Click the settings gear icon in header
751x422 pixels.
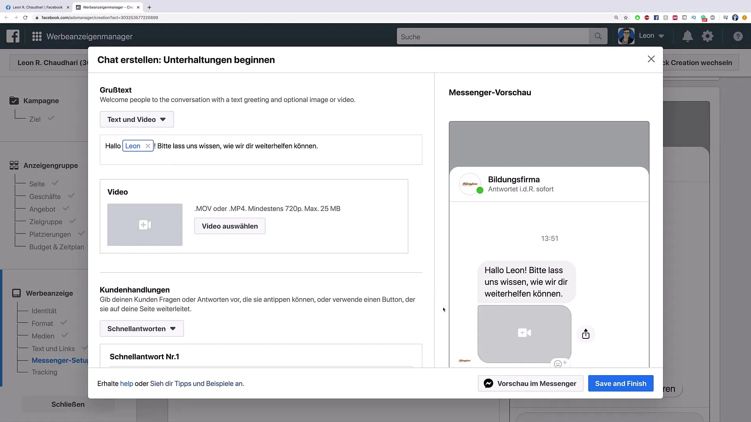707,36
